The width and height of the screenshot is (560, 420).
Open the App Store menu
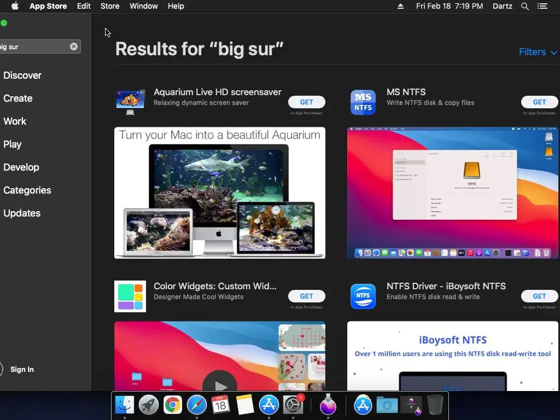point(48,6)
